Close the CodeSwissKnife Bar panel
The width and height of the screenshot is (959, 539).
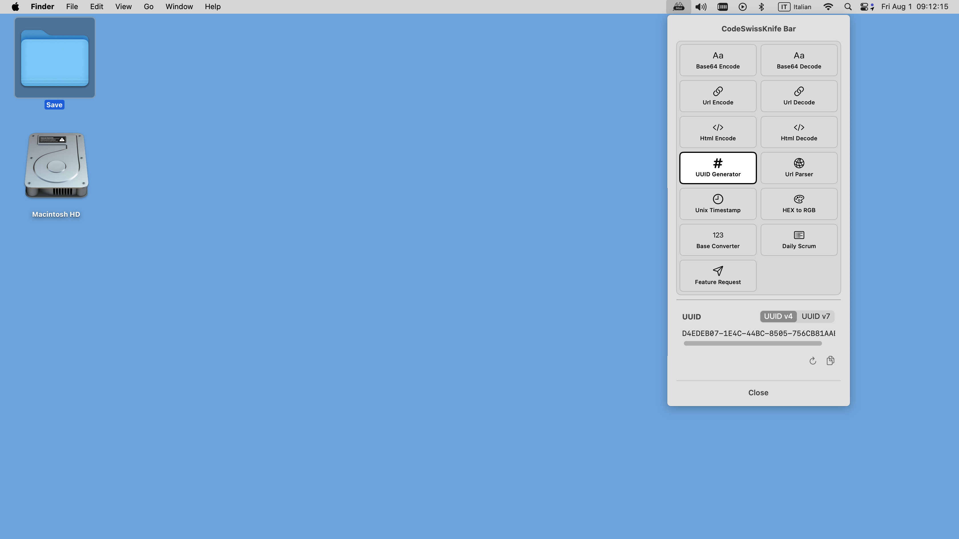(x=758, y=393)
